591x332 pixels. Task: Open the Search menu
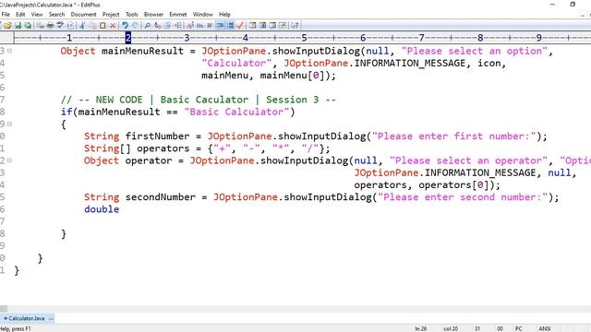click(x=56, y=15)
